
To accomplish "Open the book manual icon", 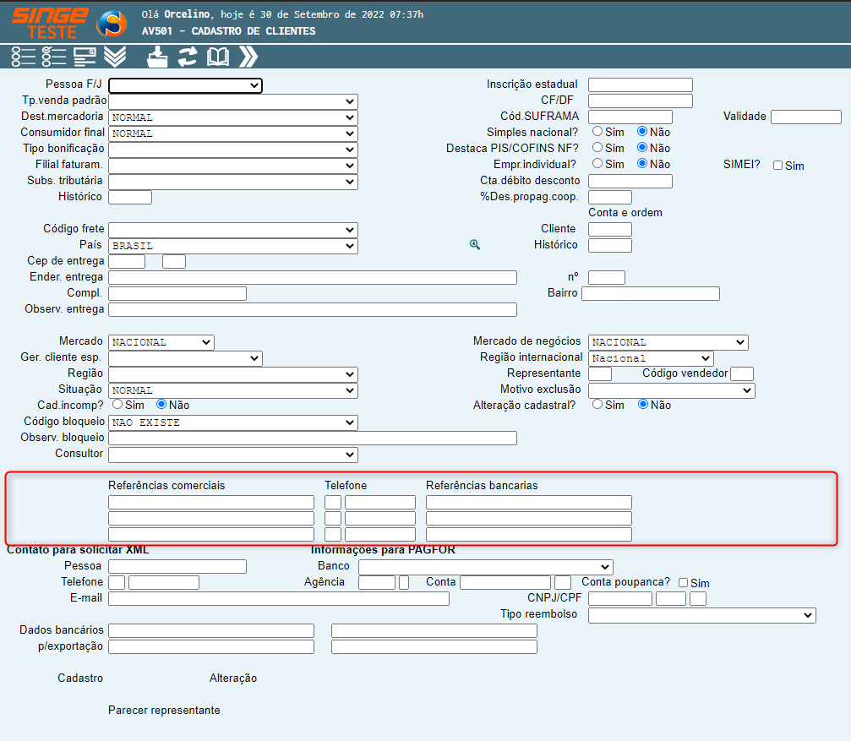I will coord(218,57).
